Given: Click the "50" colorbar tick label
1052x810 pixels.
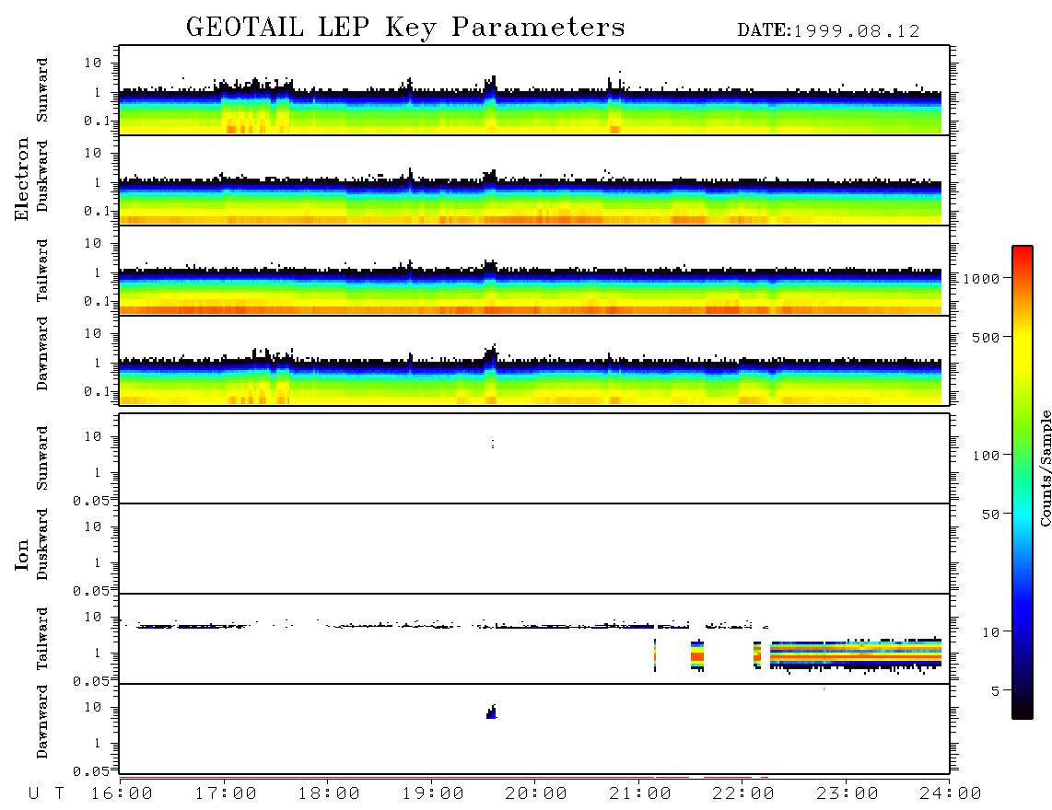Looking at the screenshot, I should [x=990, y=515].
